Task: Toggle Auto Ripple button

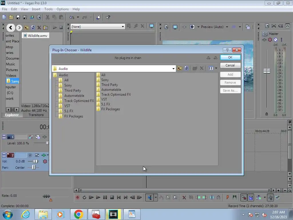Action: (x=259, y=197)
